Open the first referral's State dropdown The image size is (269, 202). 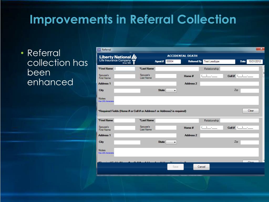tap(171, 90)
